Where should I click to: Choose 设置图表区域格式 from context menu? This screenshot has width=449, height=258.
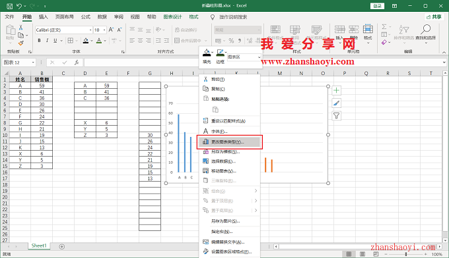point(230,251)
